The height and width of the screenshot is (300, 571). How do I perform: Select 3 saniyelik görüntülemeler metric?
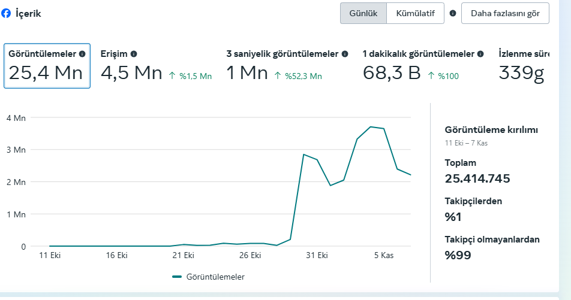[x=287, y=66]
